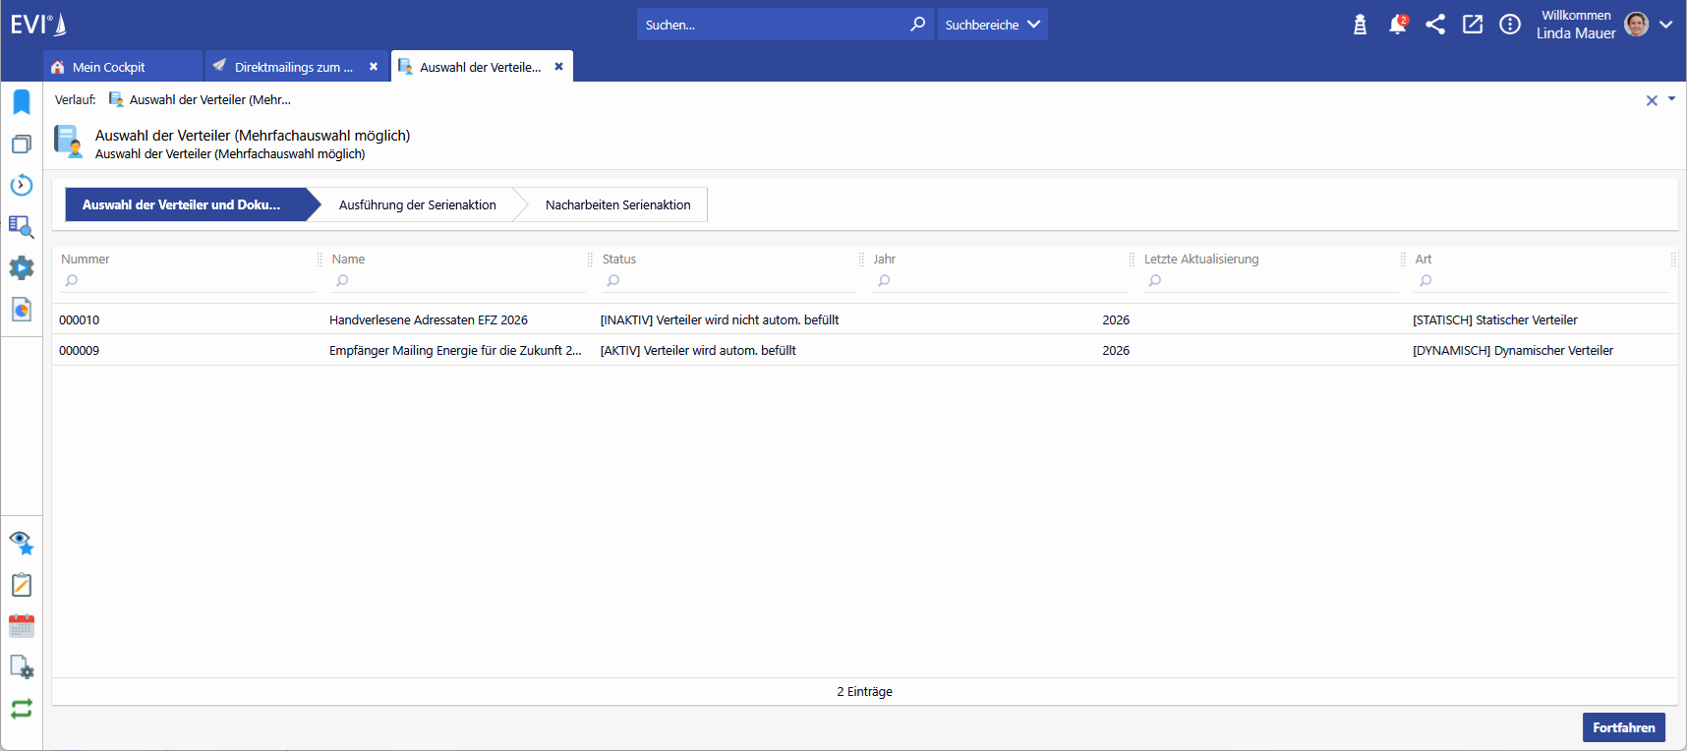1687x751 pixels.
Task: Go to Ausführung der Serienaktion step
Action: (x=417, y=204)
